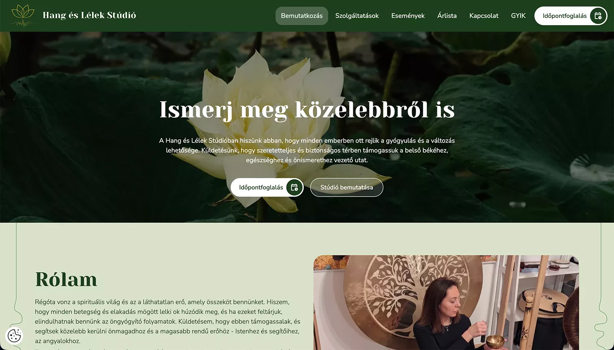Open the cookie settings icon
This screenshot has height=350, width=614.
(x=14, y=335)
